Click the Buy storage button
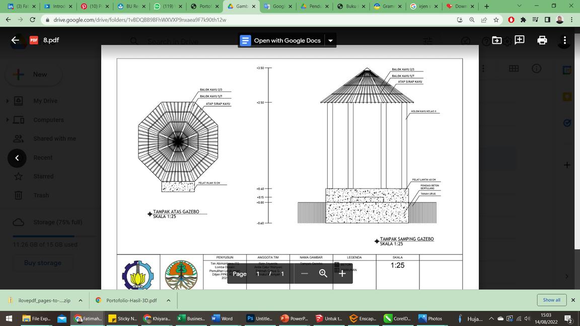This screenshot has width=580, height=326. pyautogui.click(x=42, y=263)
